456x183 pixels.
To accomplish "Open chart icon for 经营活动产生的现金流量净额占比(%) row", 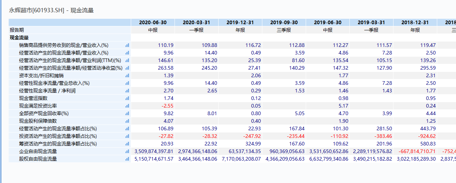I will pyautogui.click(x=127, y=128).
